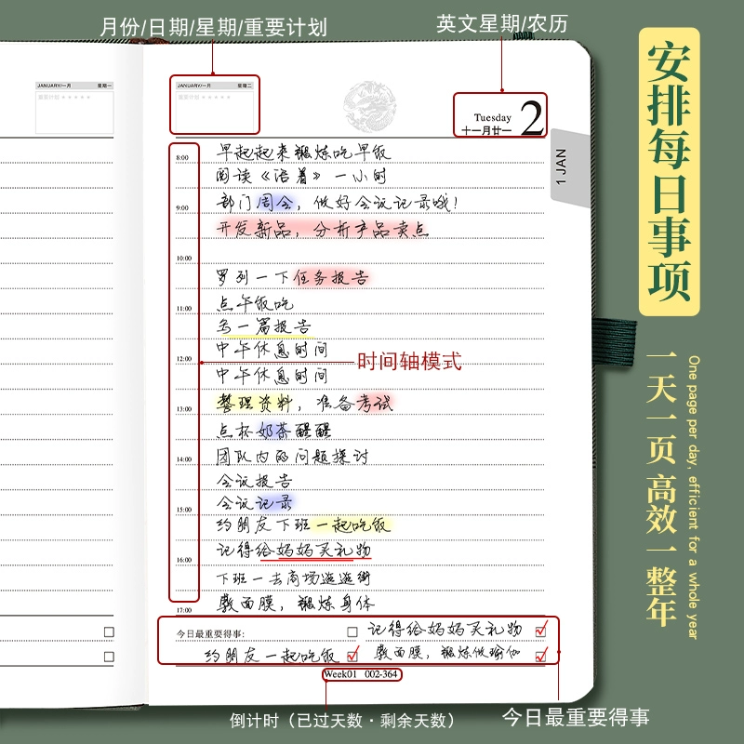The width and height of the screenshot is (744, 744).
Task: Select the large date number 2
Action: point(532,118)
